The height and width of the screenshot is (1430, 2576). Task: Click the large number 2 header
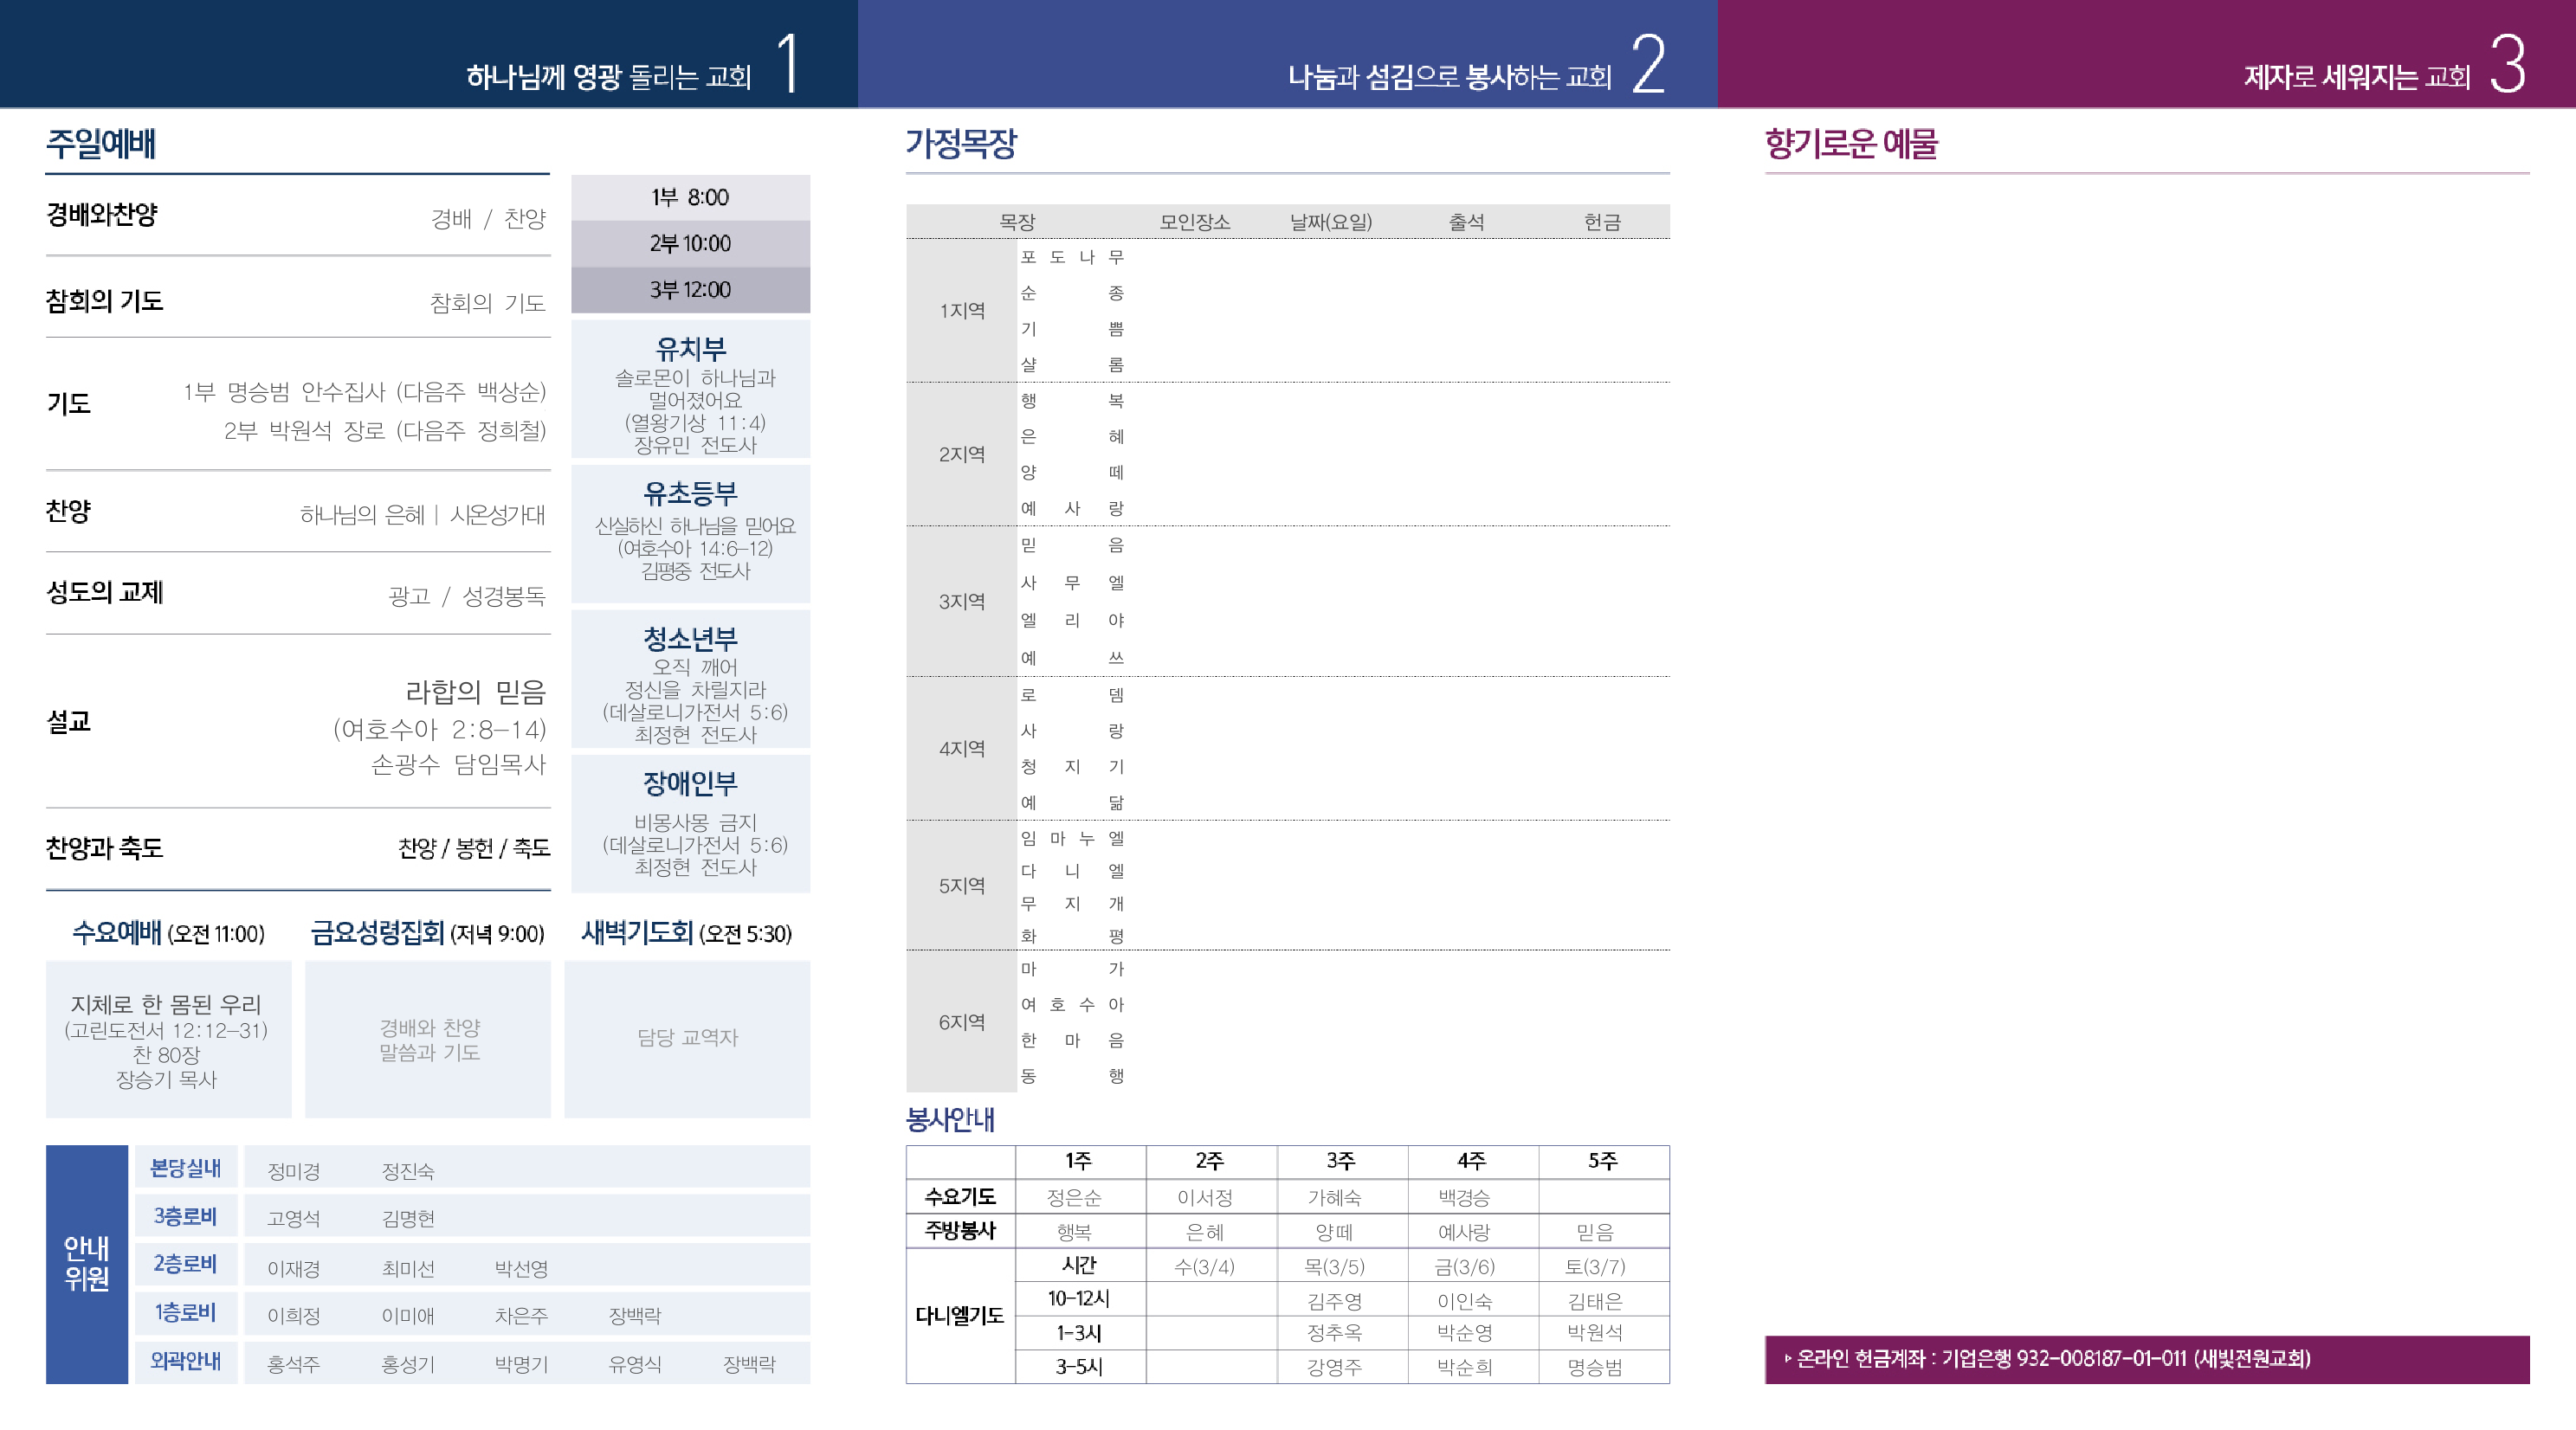1648,62
